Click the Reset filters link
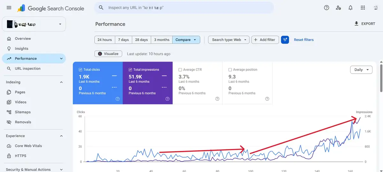This screenshot has height=172, width=383. coord(304,40)
